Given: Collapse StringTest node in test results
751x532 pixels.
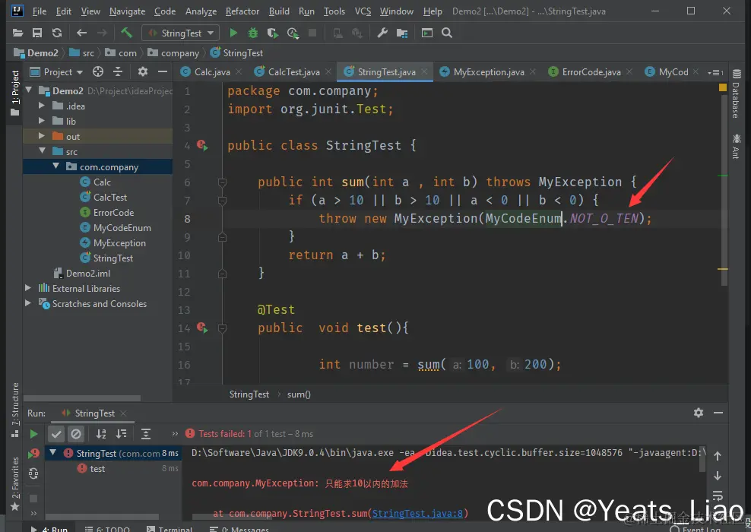Looking at the screenshot, I should click(x=53, y=452).
